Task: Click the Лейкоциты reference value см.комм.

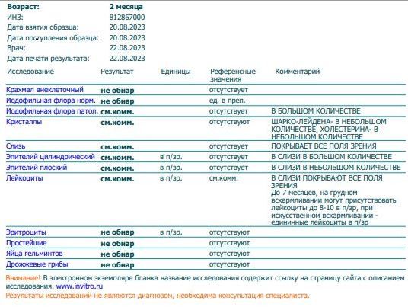Action: pyautogui.click(x=224, y=178)
